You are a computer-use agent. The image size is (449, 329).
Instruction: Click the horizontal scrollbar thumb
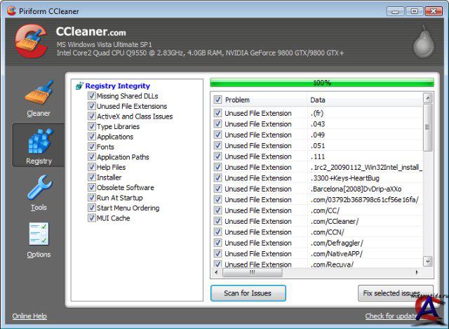click(253, 272)
